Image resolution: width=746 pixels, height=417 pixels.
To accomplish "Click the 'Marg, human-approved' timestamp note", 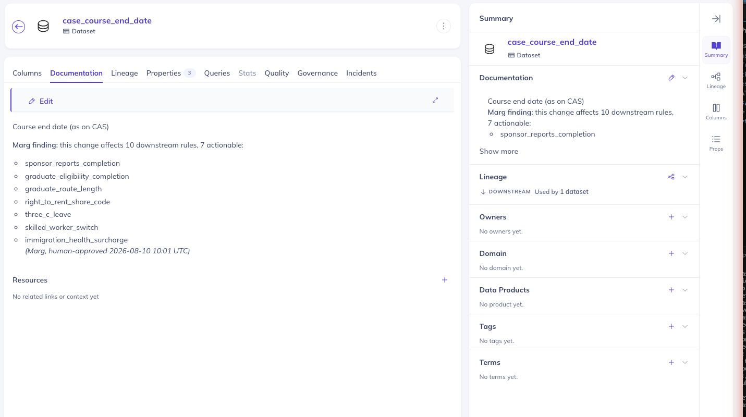I will click(x=107, y=251).
